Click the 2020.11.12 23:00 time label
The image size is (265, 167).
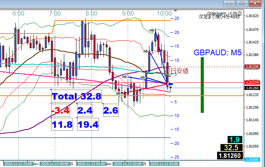pos(18,164)
